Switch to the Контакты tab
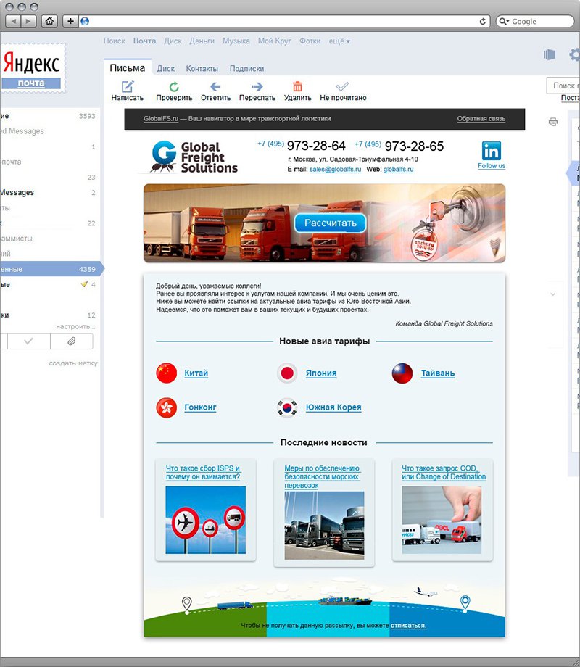Image resolution: width=580 pixels, height=667 pixels. (x=202, y=69)
